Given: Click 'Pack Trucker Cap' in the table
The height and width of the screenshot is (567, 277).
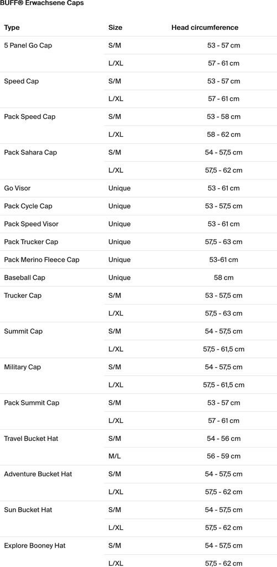Looking at the screenshot, I should pyautogui.click(x=31, y=242).
